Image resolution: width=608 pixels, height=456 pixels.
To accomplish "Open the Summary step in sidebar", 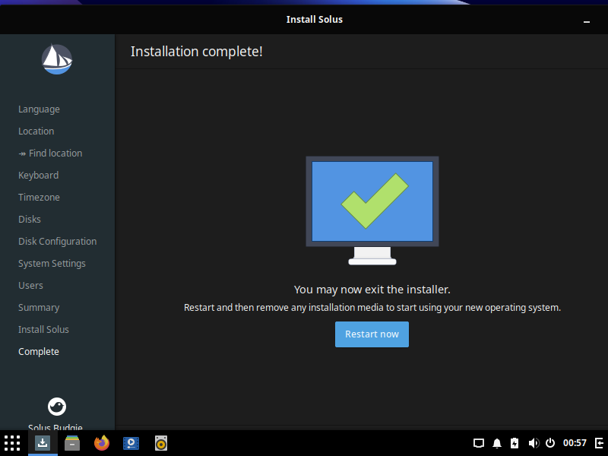I will [39, 308].
